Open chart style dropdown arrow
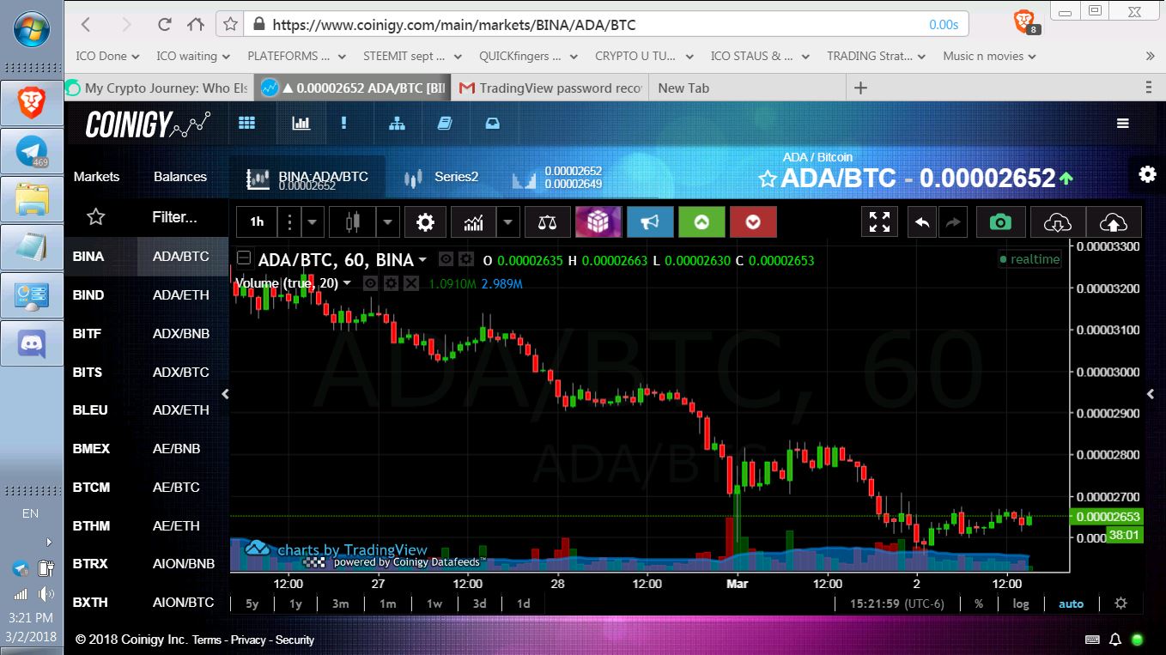The height and width of the screenshot is (655, 1166). 387,222
